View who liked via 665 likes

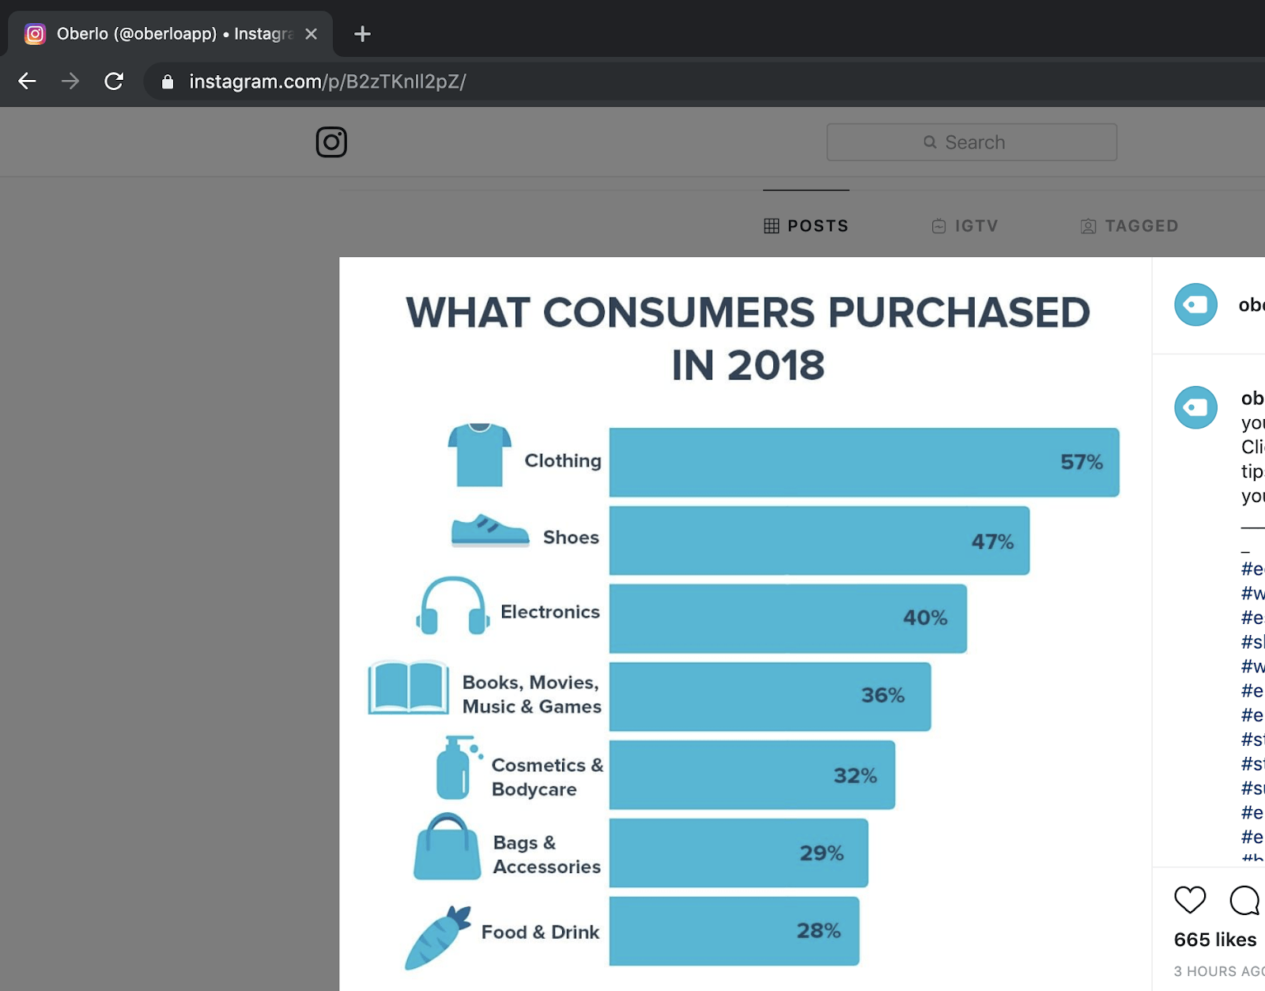point(1215,940)
